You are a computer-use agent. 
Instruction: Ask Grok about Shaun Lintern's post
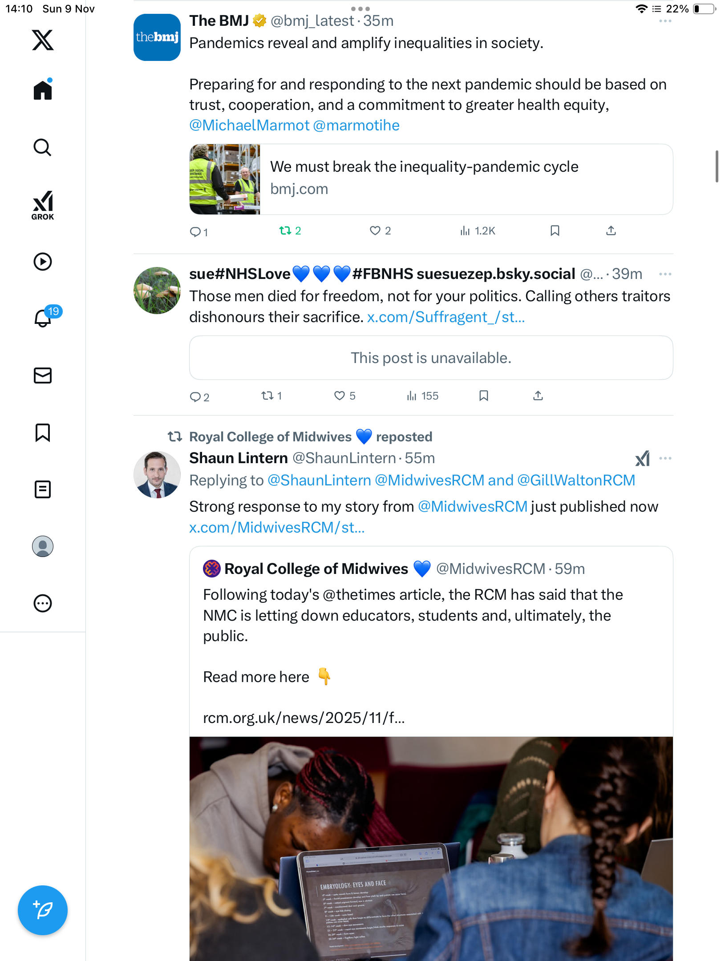coord(642,458)
